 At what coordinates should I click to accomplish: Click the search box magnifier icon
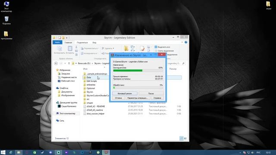pos(183,63)
